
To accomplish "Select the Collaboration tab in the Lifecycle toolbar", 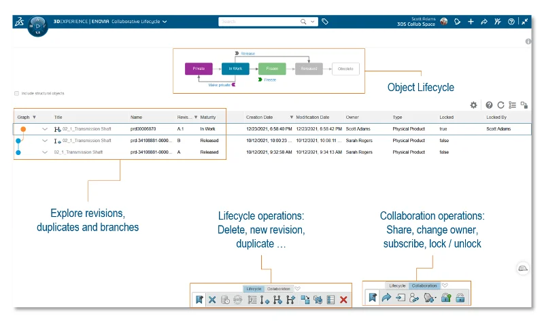I will 279,289.
